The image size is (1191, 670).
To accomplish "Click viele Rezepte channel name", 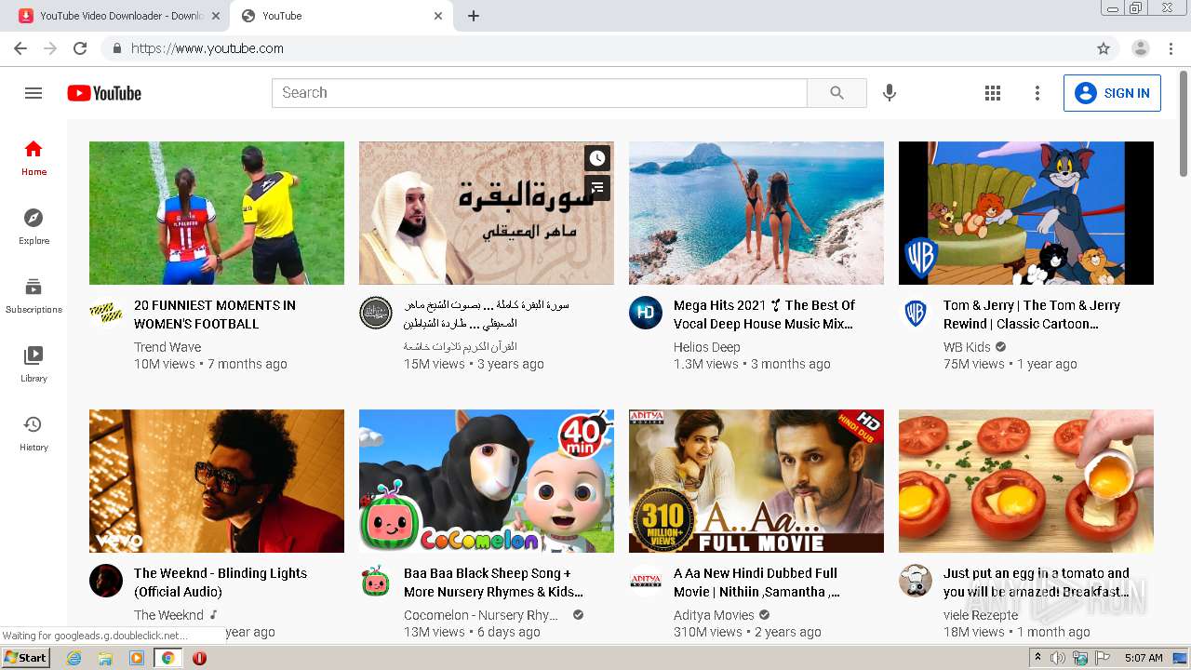I will (x=981, y=615).
